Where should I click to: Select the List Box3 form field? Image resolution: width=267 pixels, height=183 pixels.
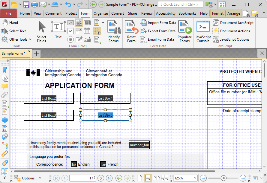pos(49,115)
